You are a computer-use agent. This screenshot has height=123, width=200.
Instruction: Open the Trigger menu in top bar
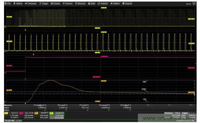pos(43,3)
